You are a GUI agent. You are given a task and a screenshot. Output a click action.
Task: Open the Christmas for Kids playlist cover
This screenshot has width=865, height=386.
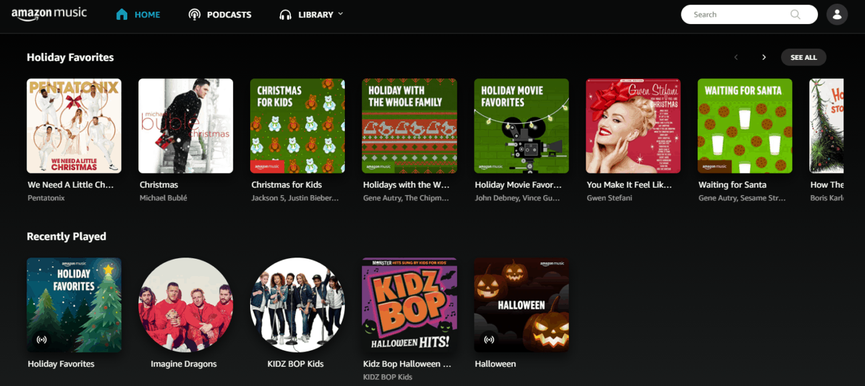click(x=297, y=126)
